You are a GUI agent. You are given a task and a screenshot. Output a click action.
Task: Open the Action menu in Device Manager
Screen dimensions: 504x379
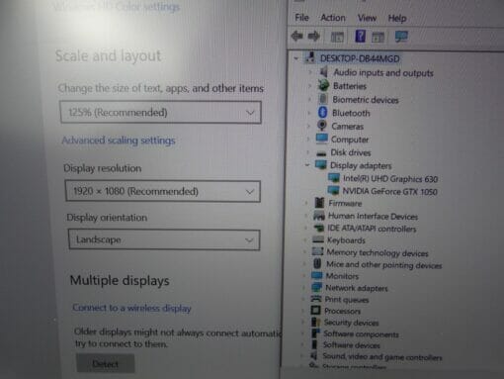pos(333,18)
